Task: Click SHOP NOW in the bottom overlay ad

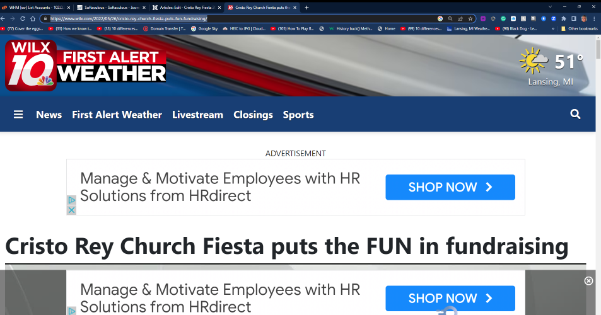Action: (450, 298)
